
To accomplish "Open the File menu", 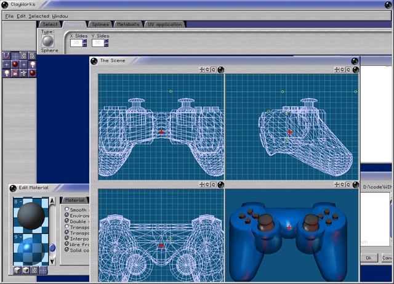I will tap(9, 16).
